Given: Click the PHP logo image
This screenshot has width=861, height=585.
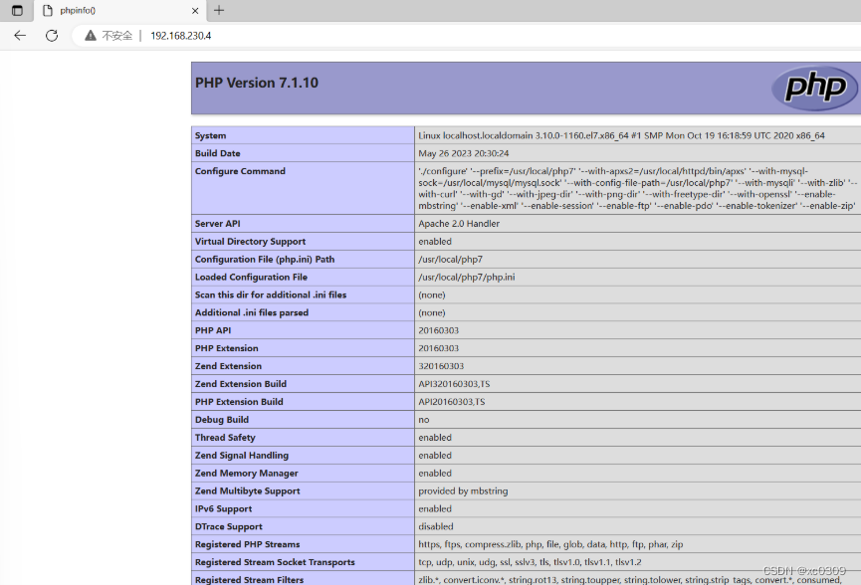Looking at the screenshot, I should click(x=815, y=88).
